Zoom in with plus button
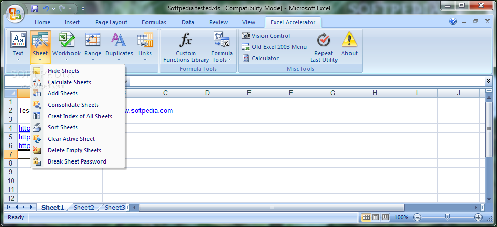The height and width of the screenshot is (227, 497). [x=478, y=217]
